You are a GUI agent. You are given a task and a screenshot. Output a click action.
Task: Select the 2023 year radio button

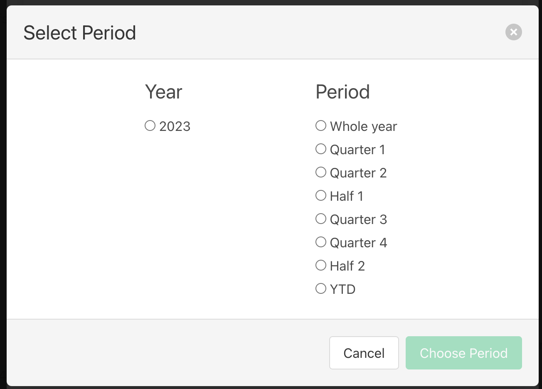tap(150, 126)
